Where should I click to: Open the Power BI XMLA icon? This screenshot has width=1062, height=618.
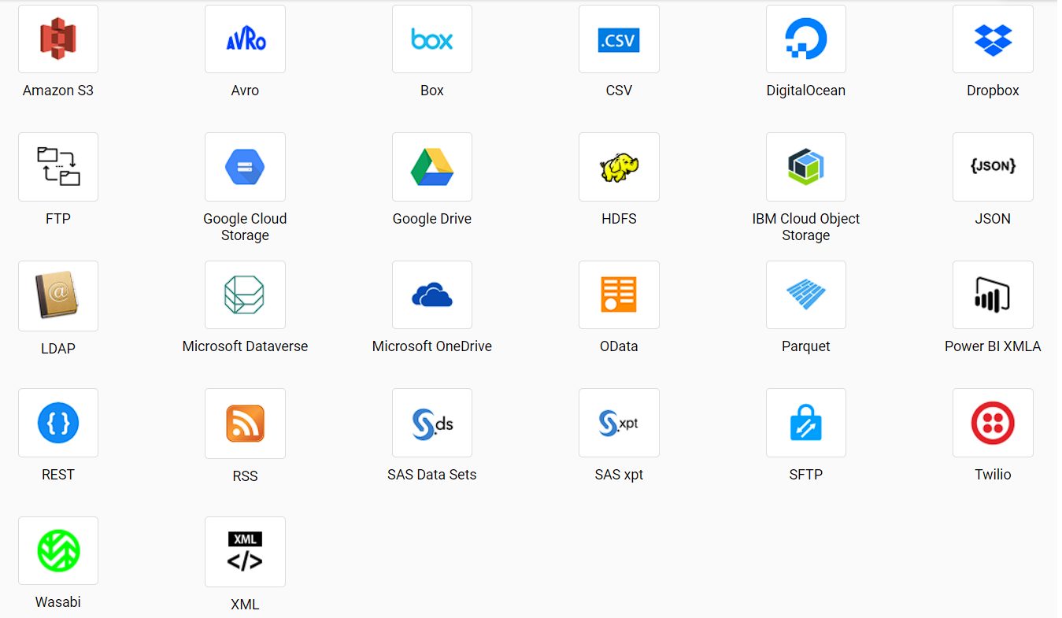pos(993,294)
